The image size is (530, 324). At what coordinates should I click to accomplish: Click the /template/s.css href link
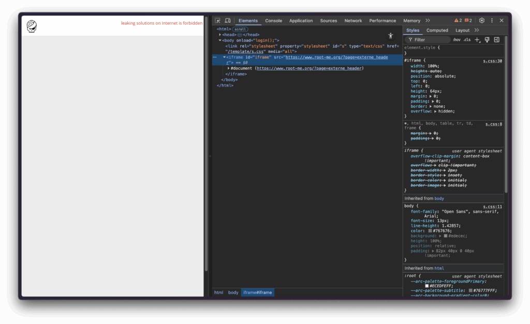pos(246,52)
